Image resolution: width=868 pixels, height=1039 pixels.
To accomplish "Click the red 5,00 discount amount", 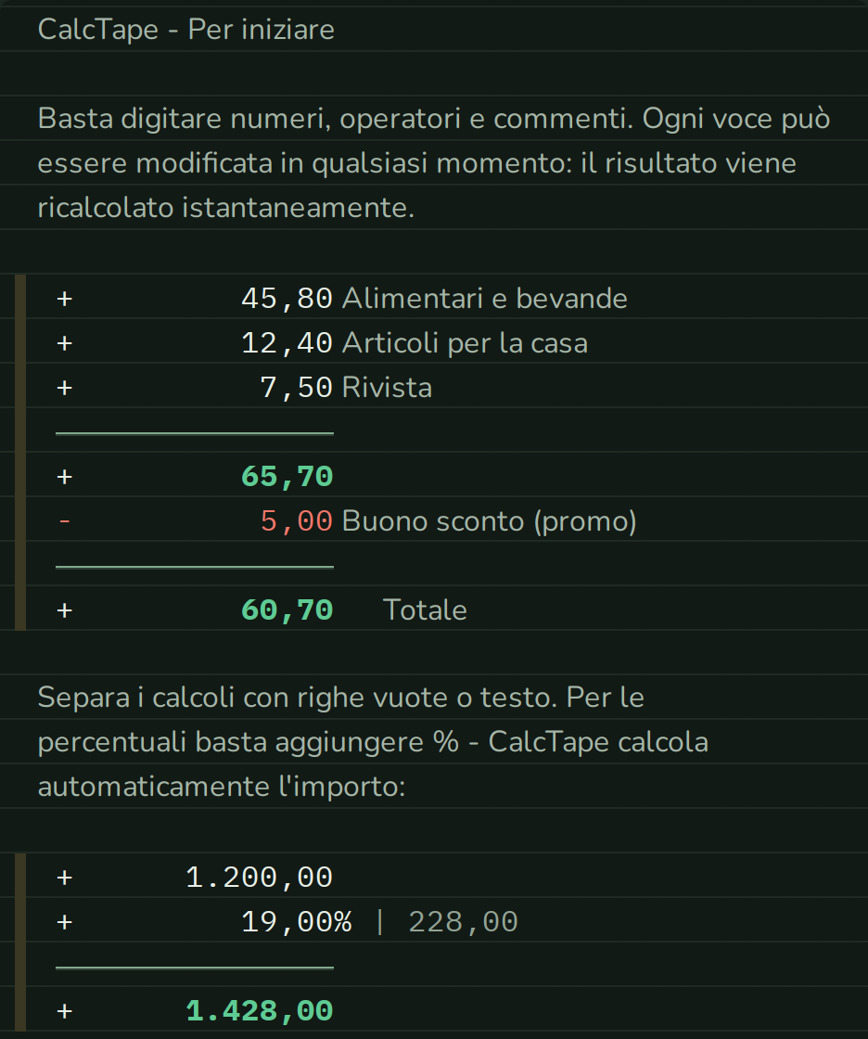I will (x=296, y=521).
